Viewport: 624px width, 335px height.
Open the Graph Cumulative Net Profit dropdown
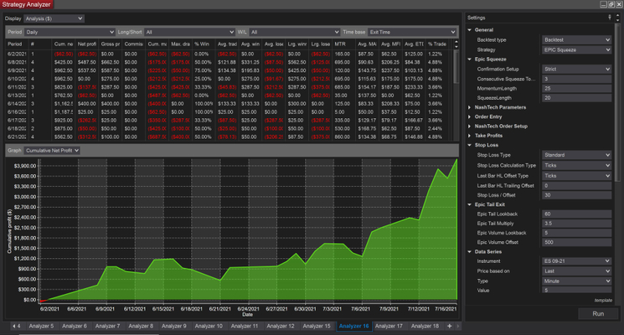pos(52,151)
